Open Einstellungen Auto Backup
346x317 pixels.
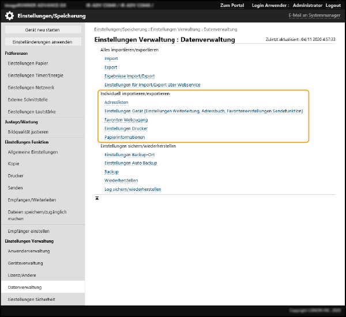point(130,163)
